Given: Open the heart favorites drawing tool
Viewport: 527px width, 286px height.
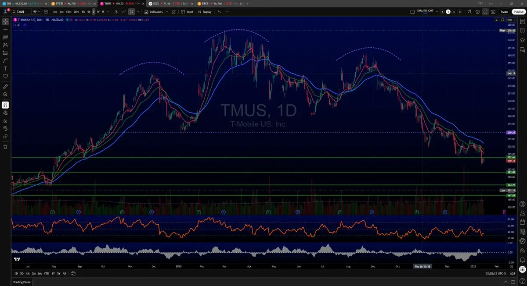Looking at the screenshot, I should tap(5, 76).
